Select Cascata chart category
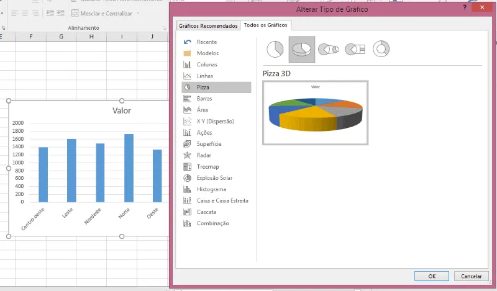This screenshot has height=291, width=497. point(216,212)
